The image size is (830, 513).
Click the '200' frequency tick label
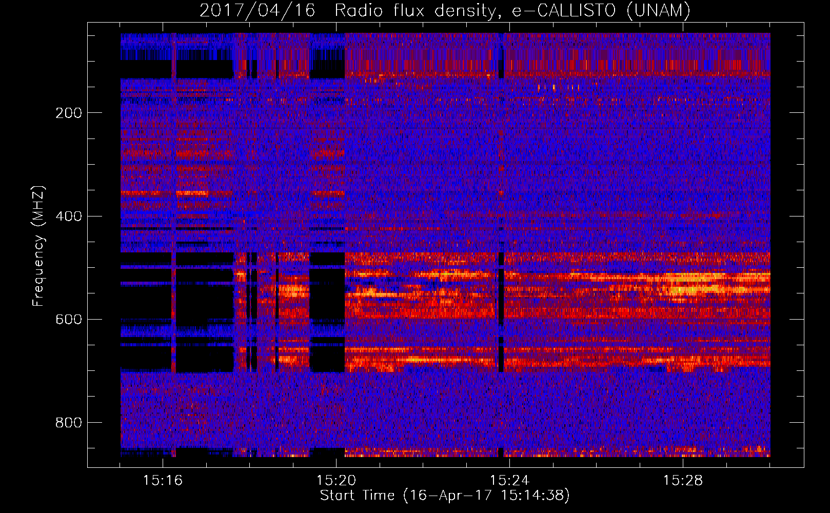(69, 113)
